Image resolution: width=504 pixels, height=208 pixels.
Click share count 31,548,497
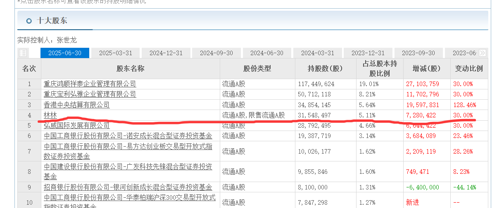point(314,115)
